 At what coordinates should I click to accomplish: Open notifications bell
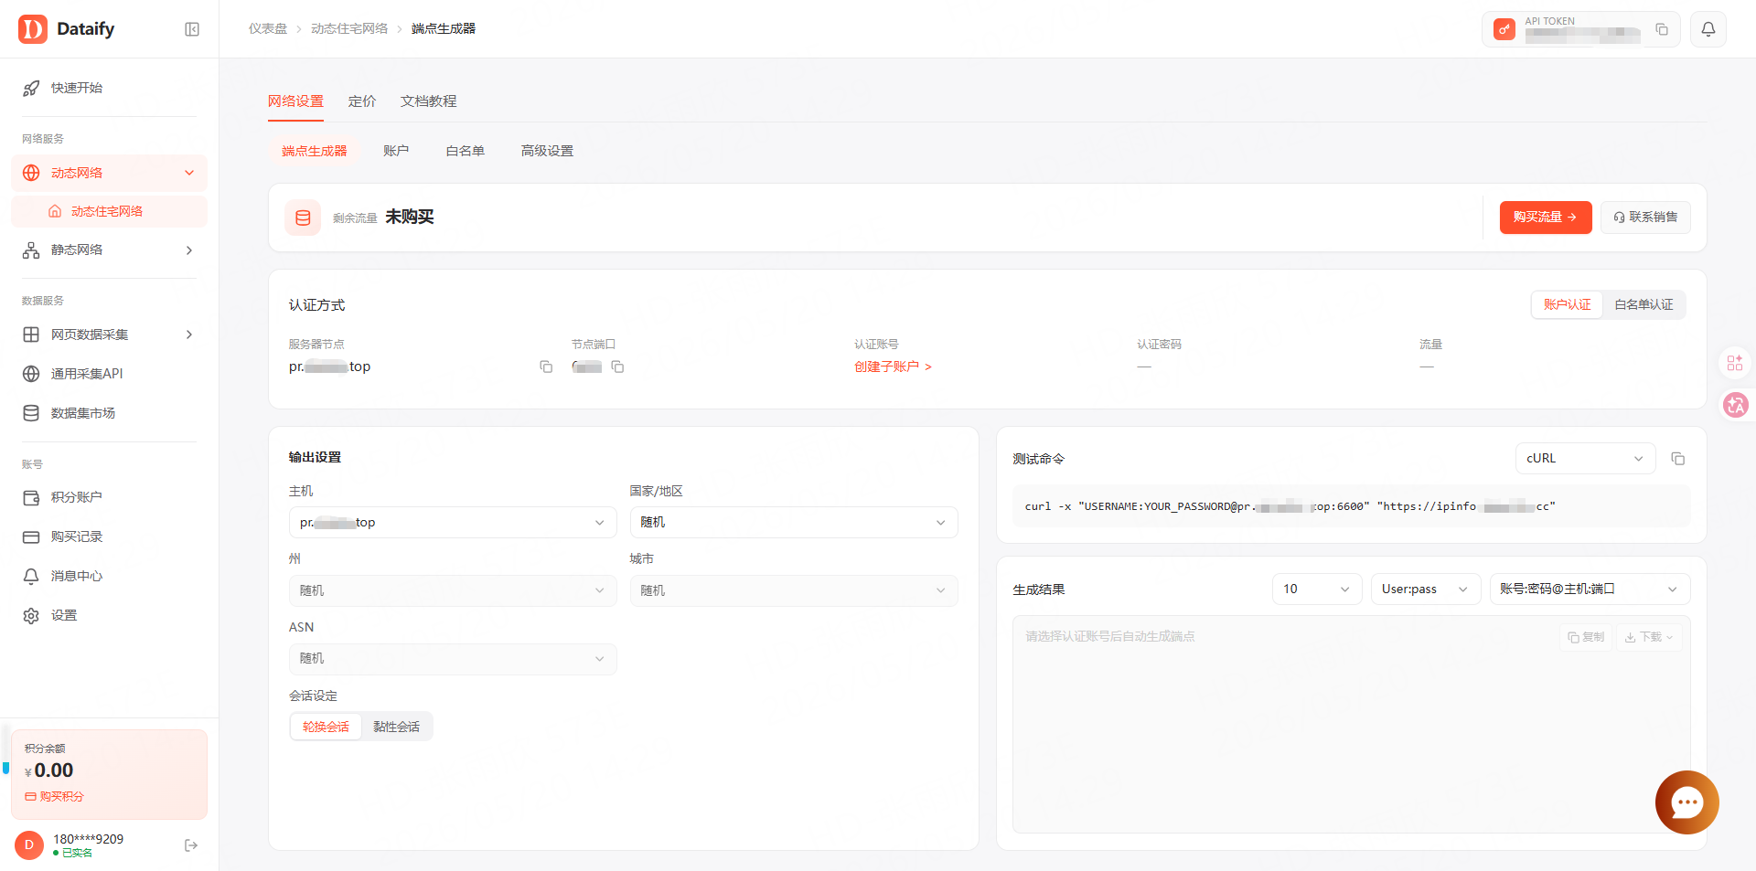coord(1708,29)
